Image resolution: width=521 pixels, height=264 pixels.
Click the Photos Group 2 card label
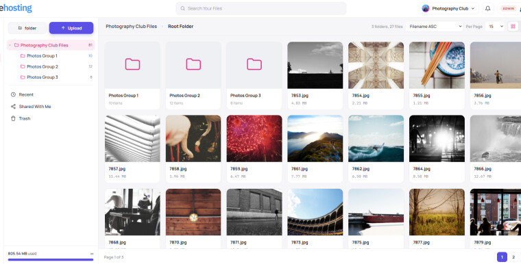184,96
